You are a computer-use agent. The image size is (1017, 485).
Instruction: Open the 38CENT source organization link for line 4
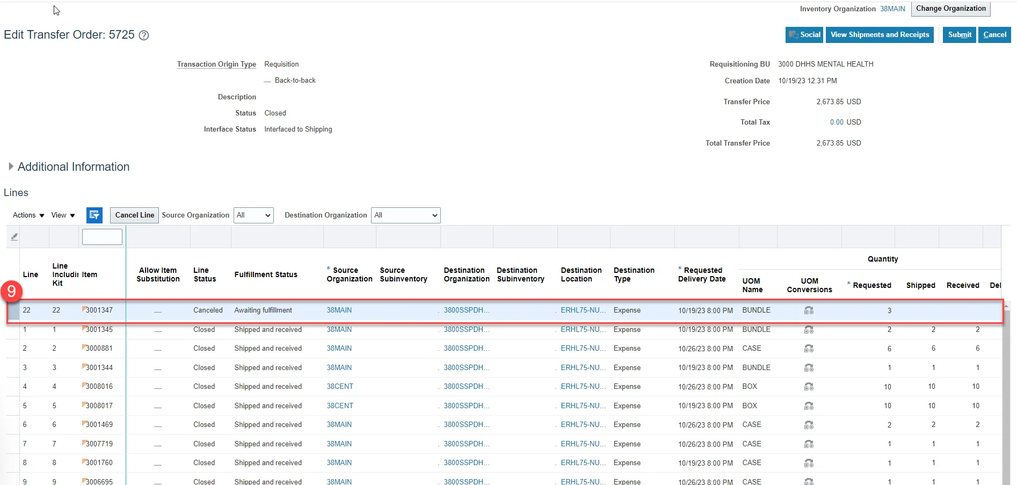click(340, 387)
